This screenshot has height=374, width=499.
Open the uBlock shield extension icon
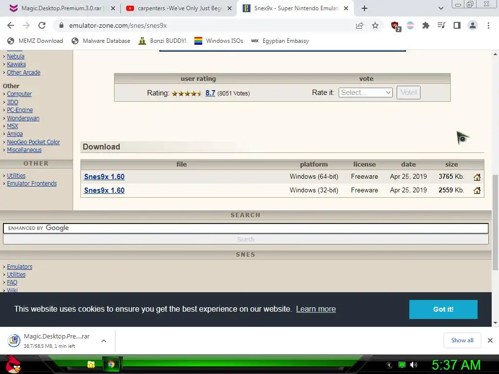(395, 26)
